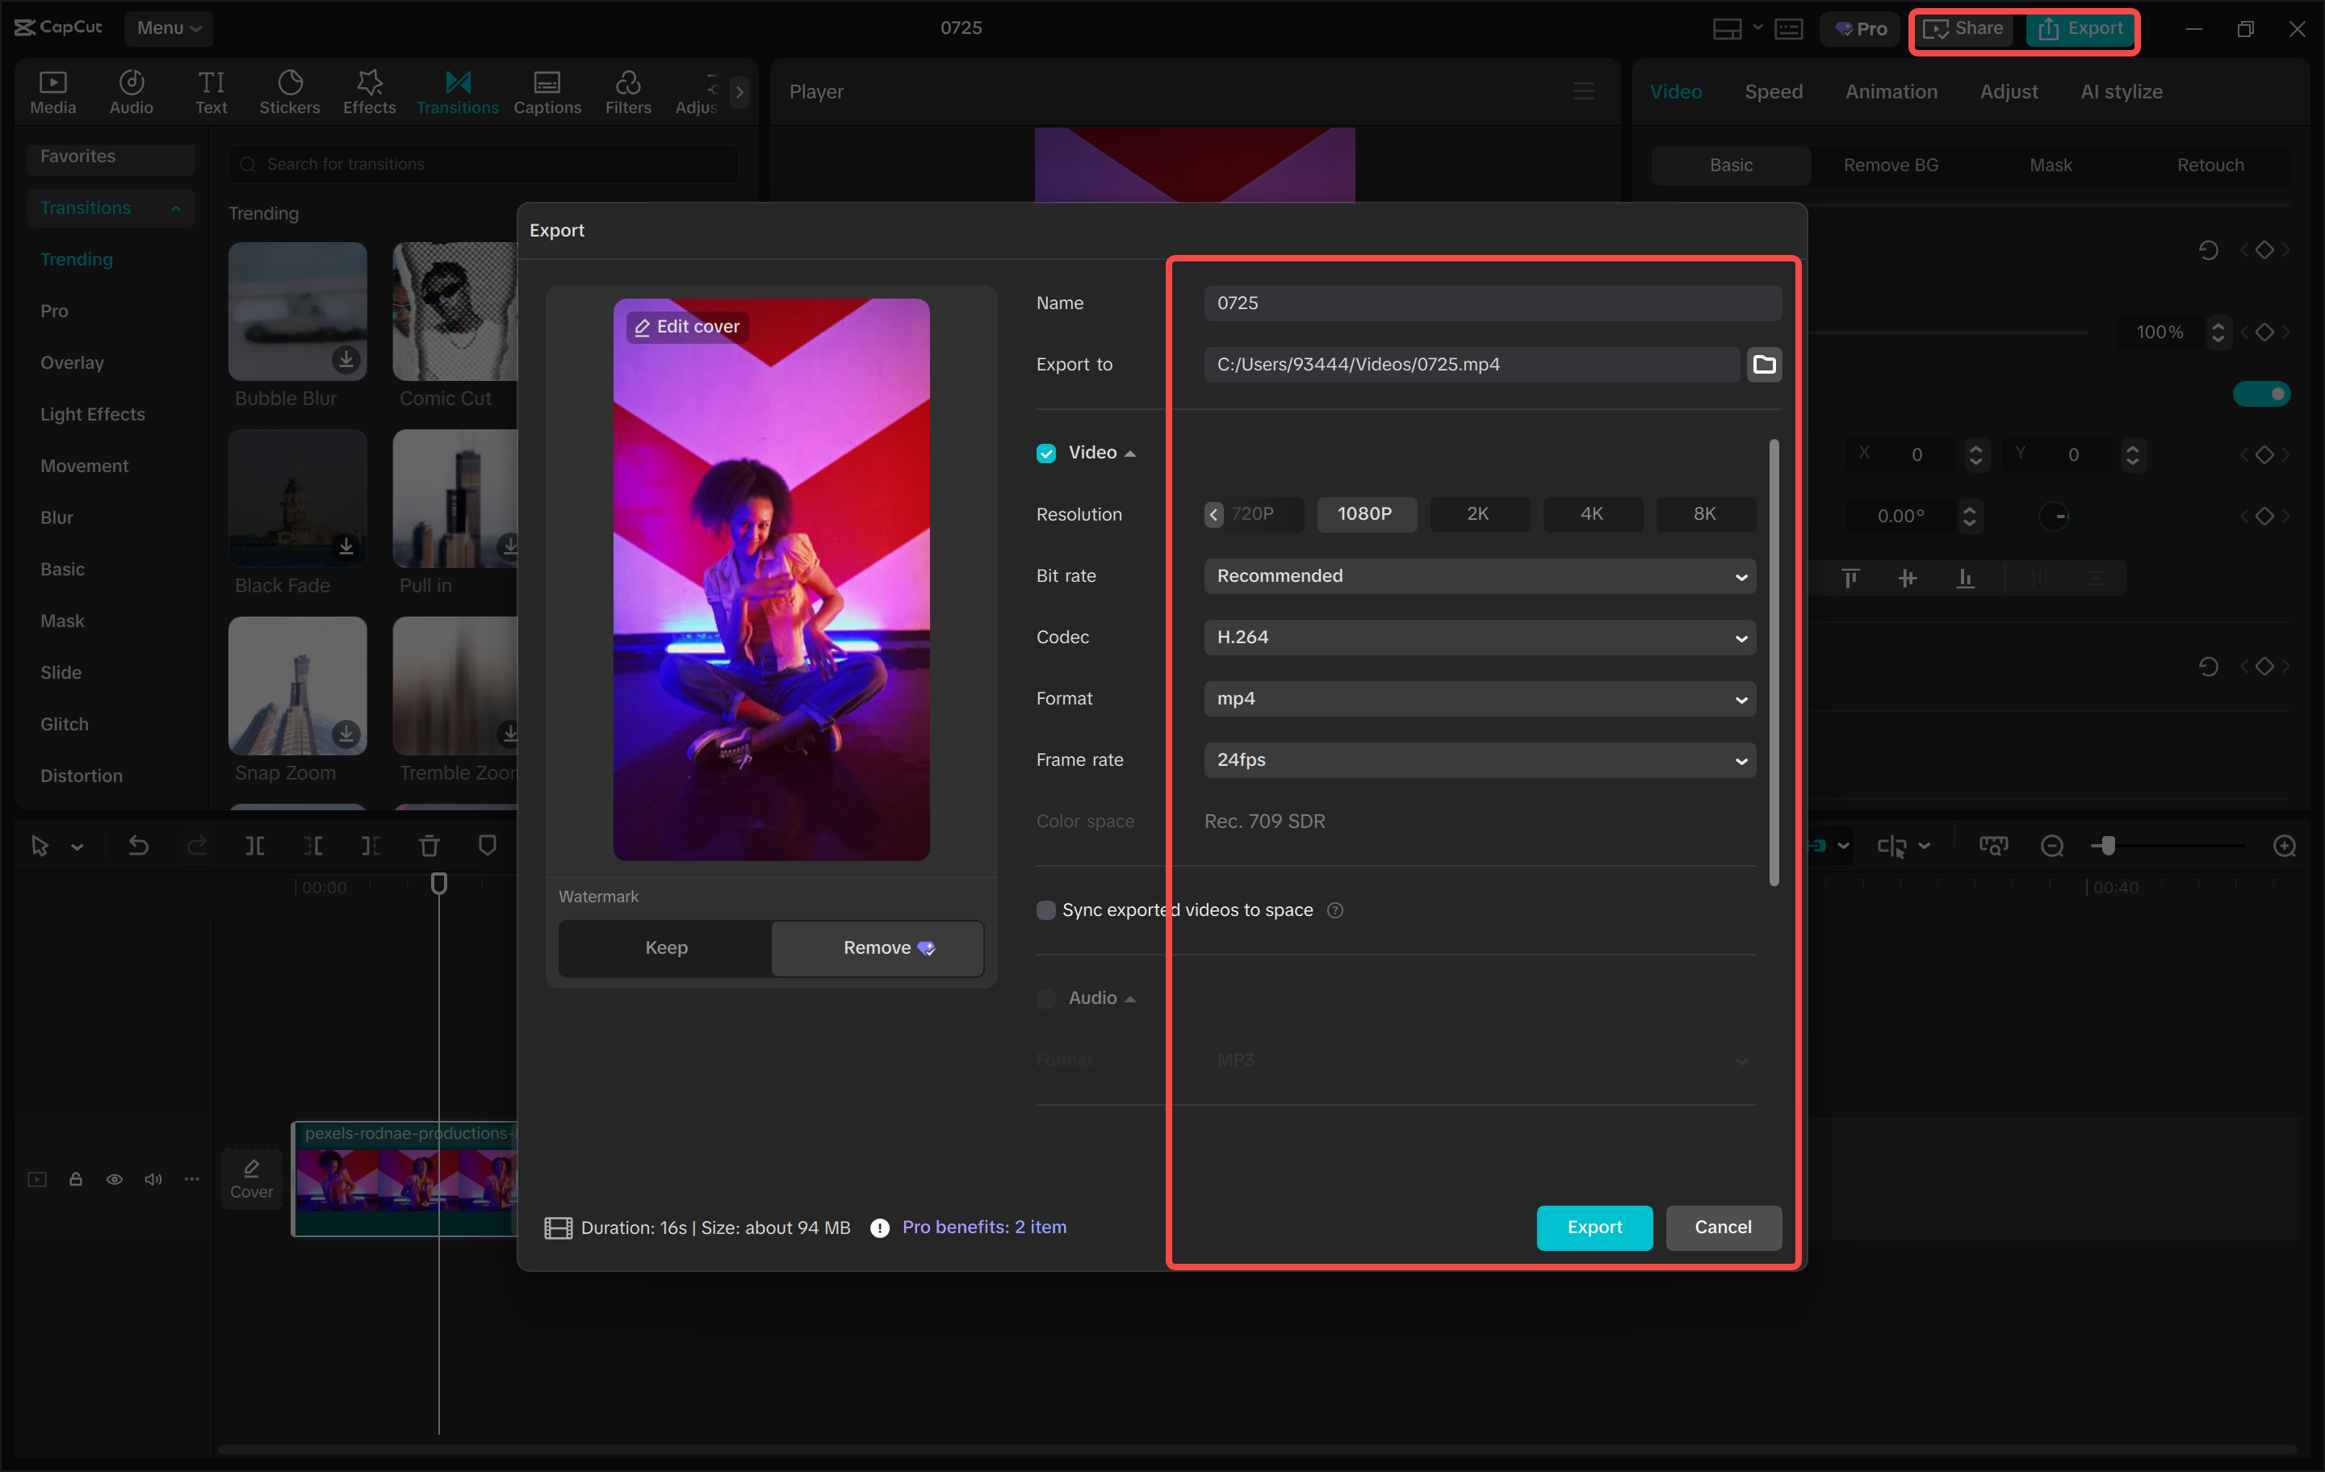Click the Cancel button in export dialog
This screenshot has width=2325, height=1472.
pyautogui.click(x=1723, y=1226)
